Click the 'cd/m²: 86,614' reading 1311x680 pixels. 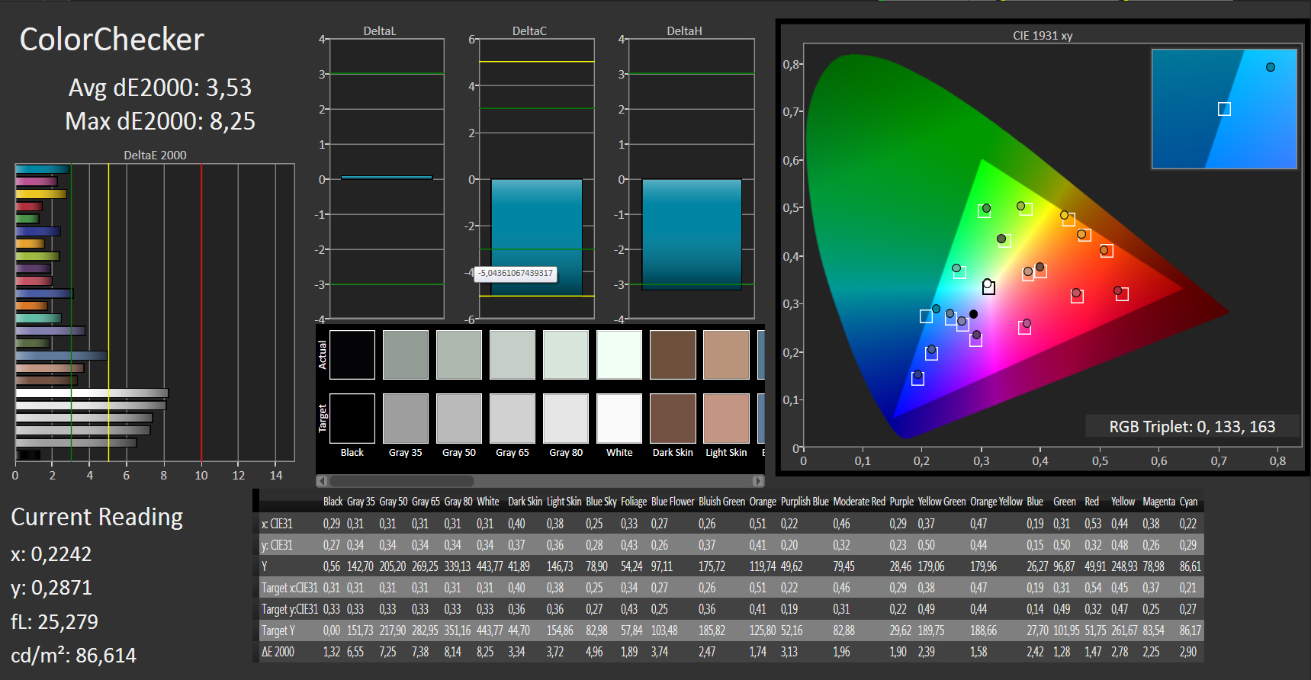(73, 656)
